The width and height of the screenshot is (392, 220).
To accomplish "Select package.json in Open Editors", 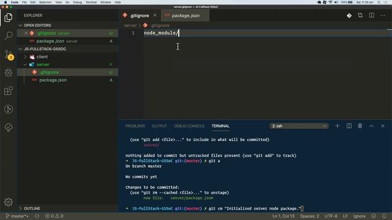I will point(67,41).
